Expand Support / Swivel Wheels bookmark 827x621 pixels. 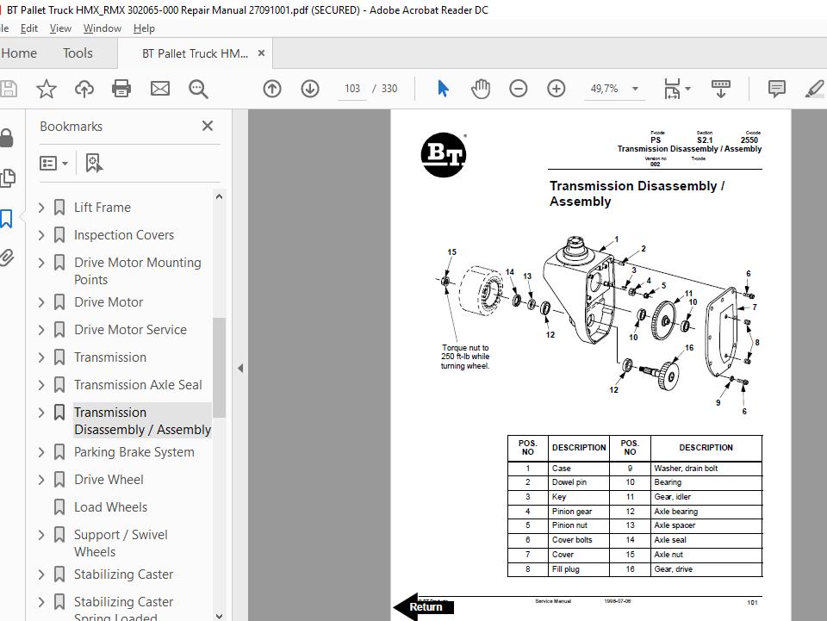click(x=41, y=535)
